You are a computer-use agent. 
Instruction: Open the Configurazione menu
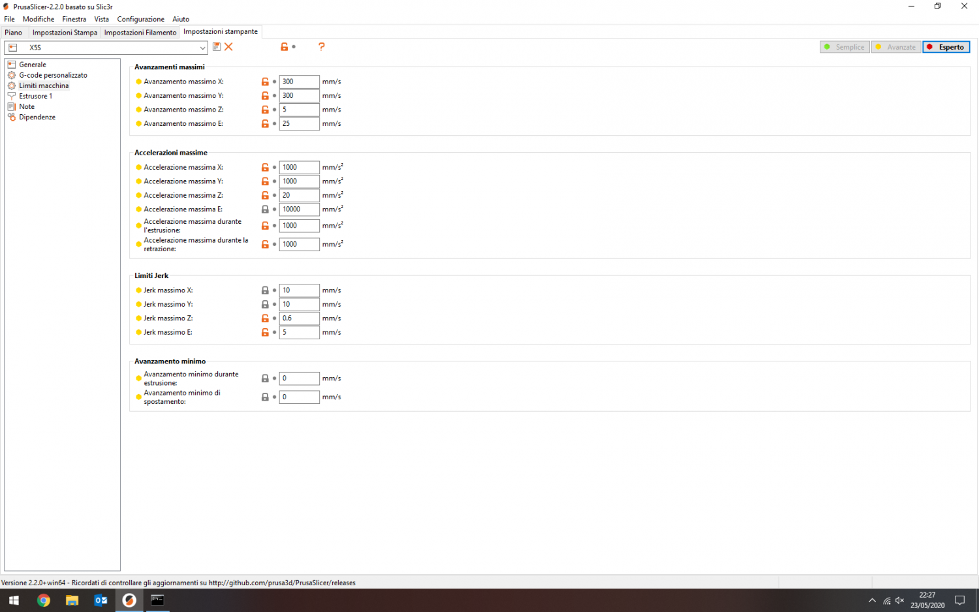[141, 19]
